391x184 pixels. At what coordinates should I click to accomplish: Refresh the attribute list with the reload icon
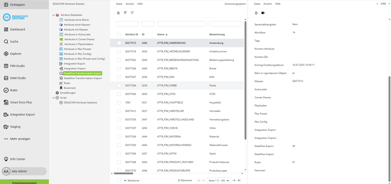[x=118, y=13]
